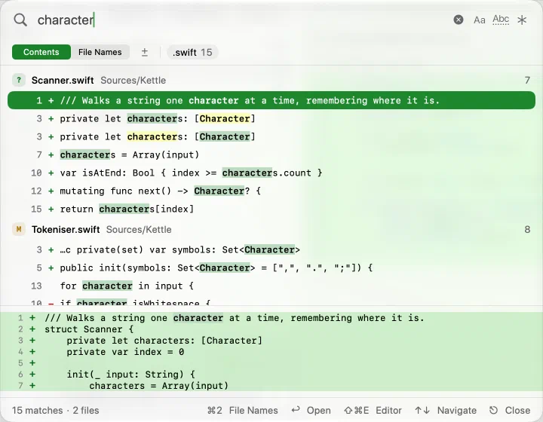Screen dimensions: 543x422
Task: Select result 'public init(symbols: Set<Character>'
Action: pyautogui.click(x=271, y=268)
